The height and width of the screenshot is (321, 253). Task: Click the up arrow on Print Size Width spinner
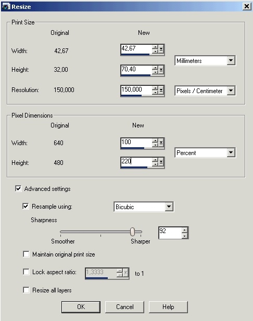click(x=155, y=47)
